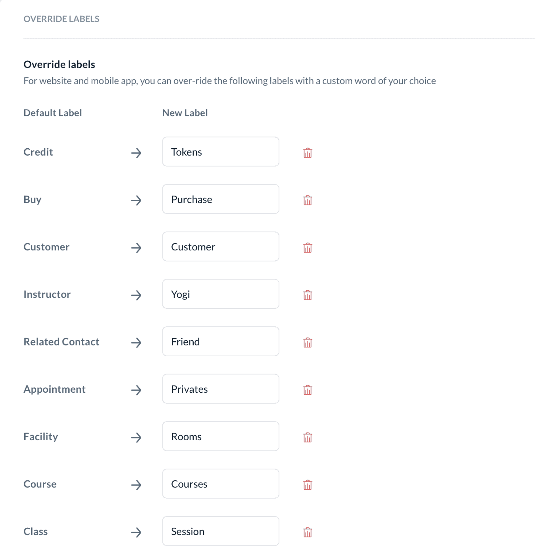The width and height of the screenshot is (554, 556).
Task: Delete the Instructor label override
Action: (307, 295)
